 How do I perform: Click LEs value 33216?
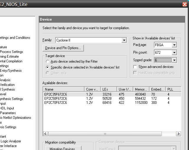[x=107, y=94]
